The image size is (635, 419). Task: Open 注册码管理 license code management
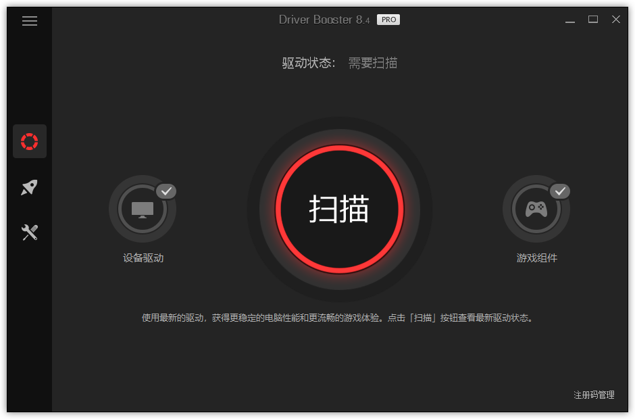pos(593,395)
